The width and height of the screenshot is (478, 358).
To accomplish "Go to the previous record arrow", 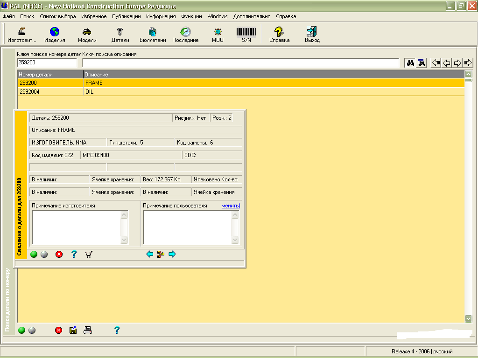I will [447, 63].
